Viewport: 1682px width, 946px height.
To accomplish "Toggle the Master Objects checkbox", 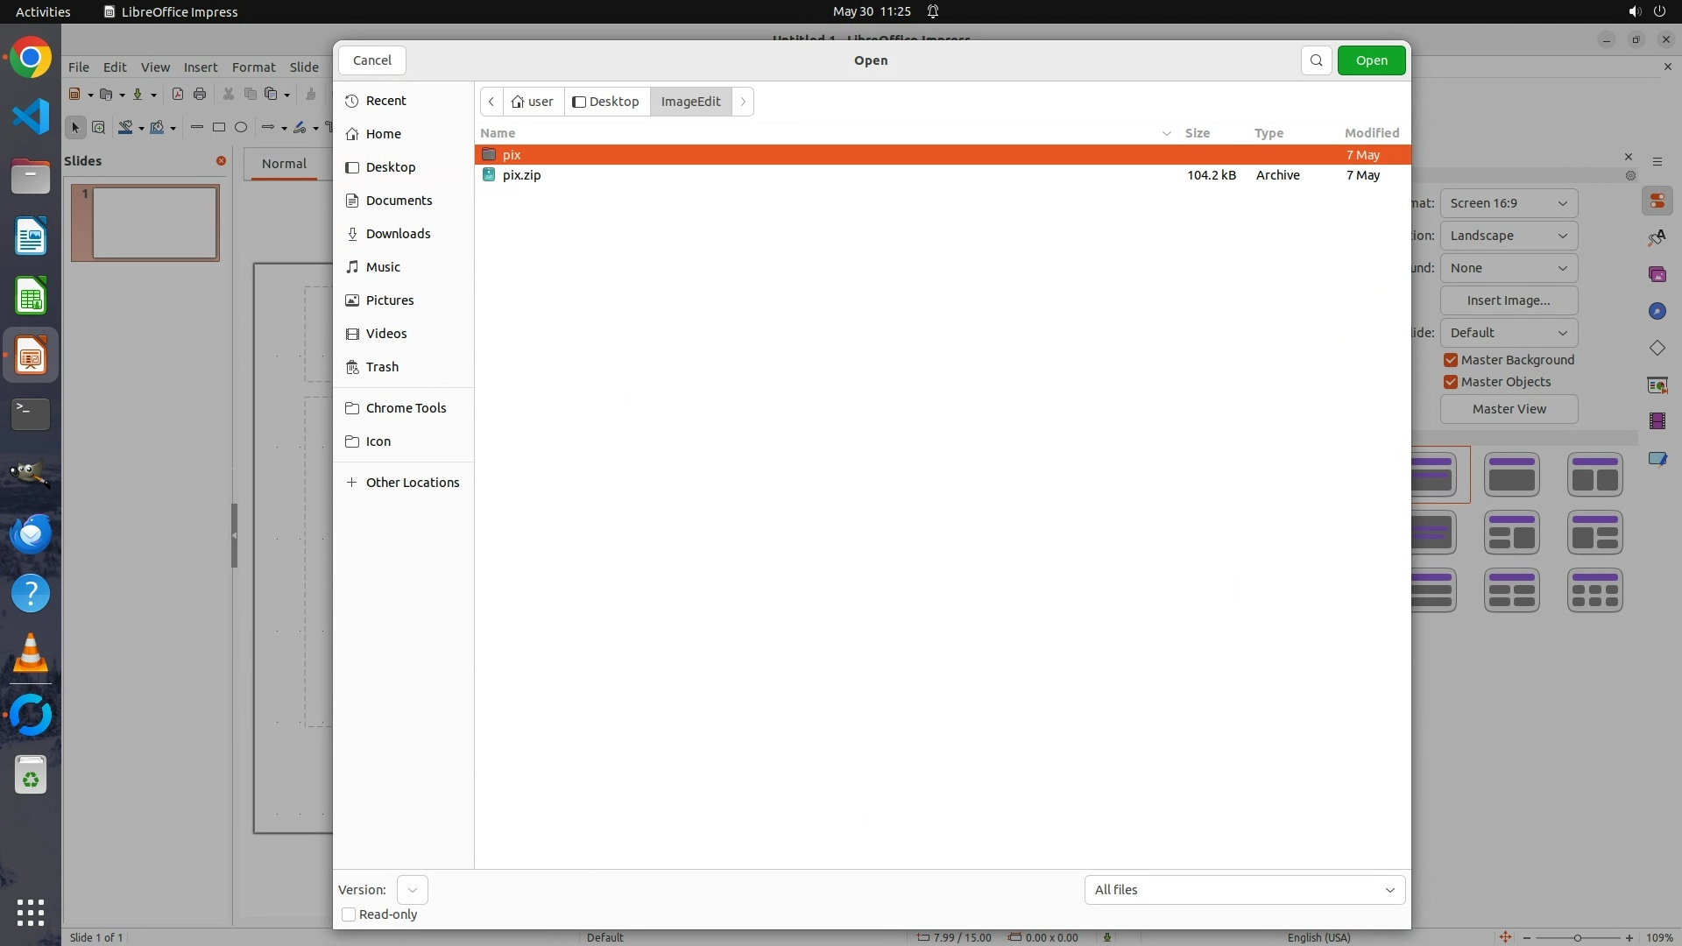I will click(x=1451, y=382).
